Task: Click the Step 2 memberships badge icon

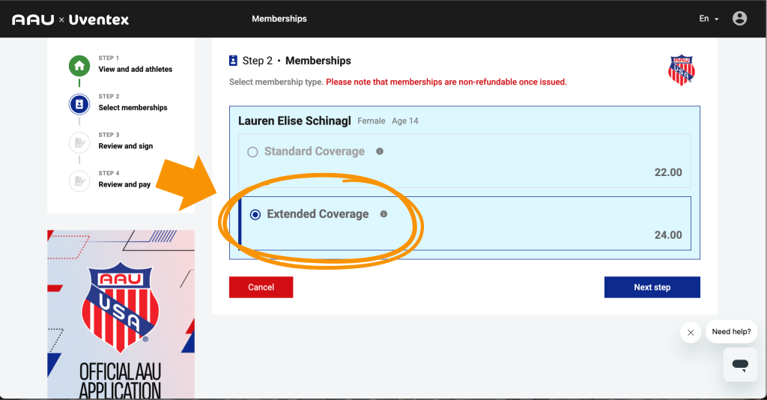Action: (x=79, y=104)
